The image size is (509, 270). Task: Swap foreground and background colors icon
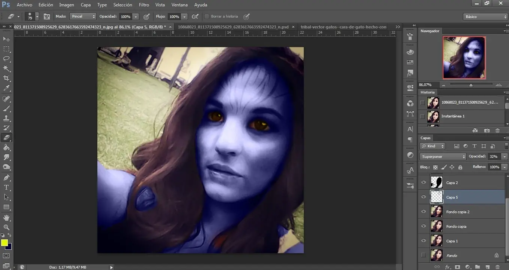(9, 235)
